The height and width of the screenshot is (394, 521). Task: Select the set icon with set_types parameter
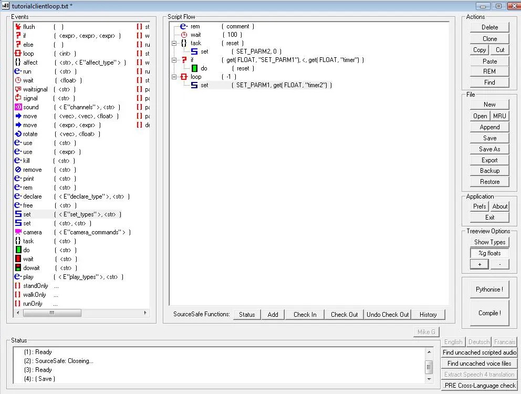(18, 214)
